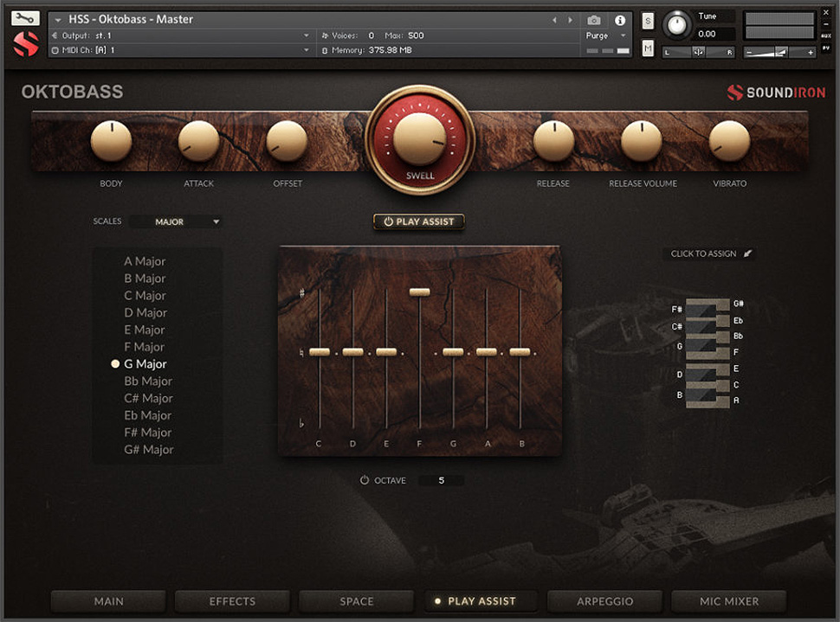Select the D Major scale
Image resolution: width=840 pixels, height=622 pixels.
point(145,312)
